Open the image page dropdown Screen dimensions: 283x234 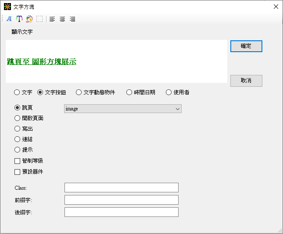tap(122, 109)
